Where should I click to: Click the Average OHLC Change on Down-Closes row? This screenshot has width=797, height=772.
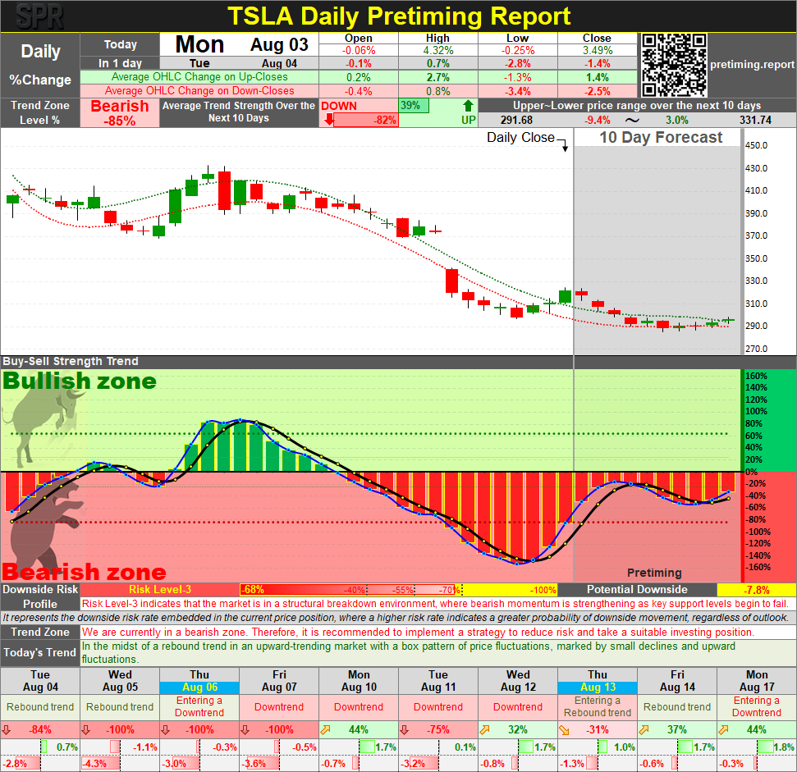(x=359, y=91)
